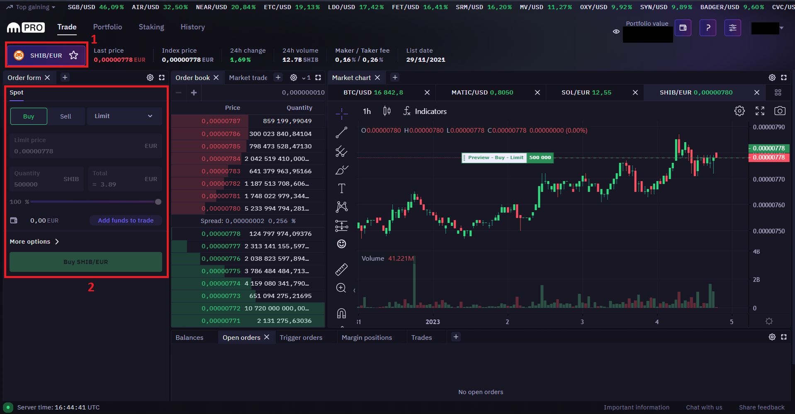Go to the Portfolio tab
The image size is (795, 414).
(107, 27)
